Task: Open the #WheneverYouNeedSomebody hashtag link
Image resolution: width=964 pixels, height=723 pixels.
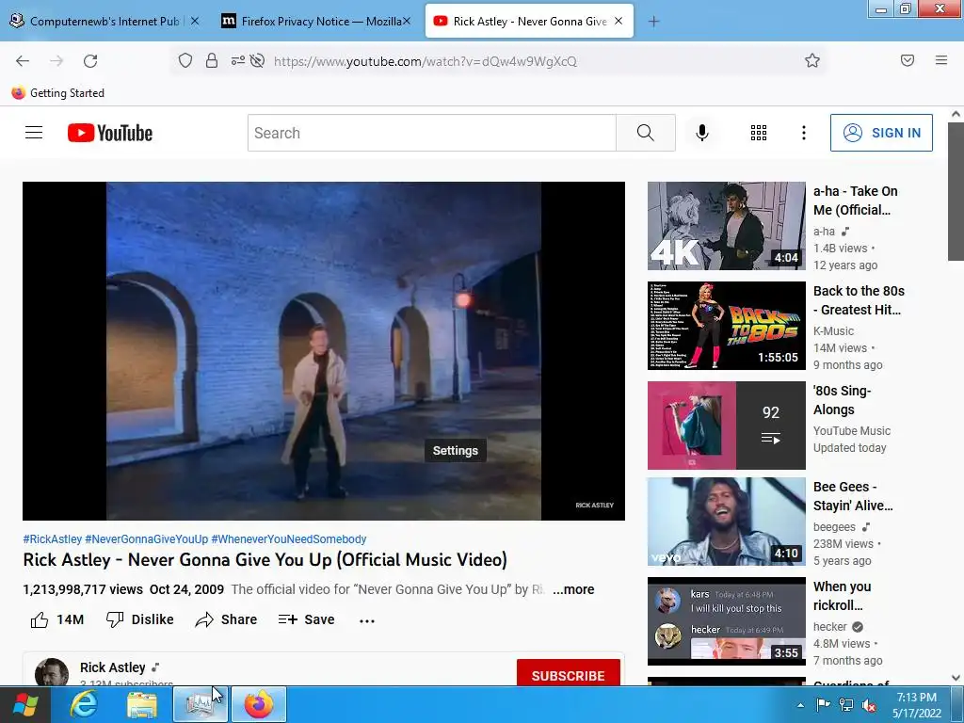Action: (x=288, y=539)
